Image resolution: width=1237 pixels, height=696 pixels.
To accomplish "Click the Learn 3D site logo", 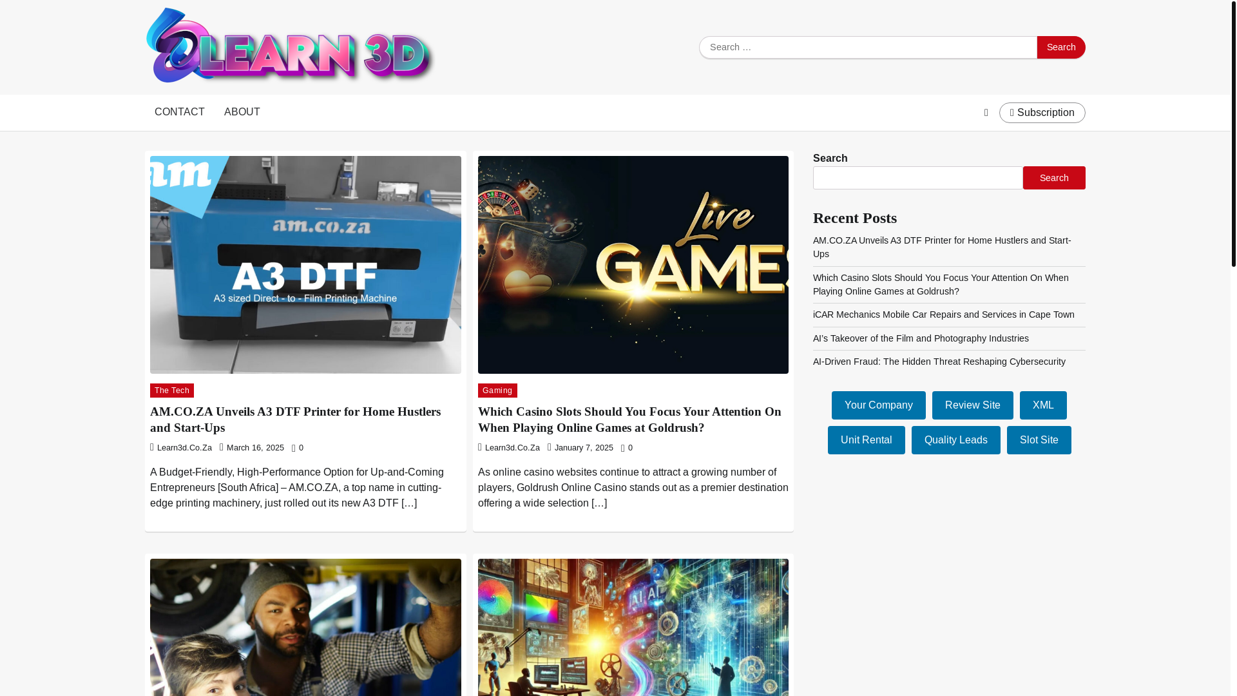I will [x=290, y=45].
